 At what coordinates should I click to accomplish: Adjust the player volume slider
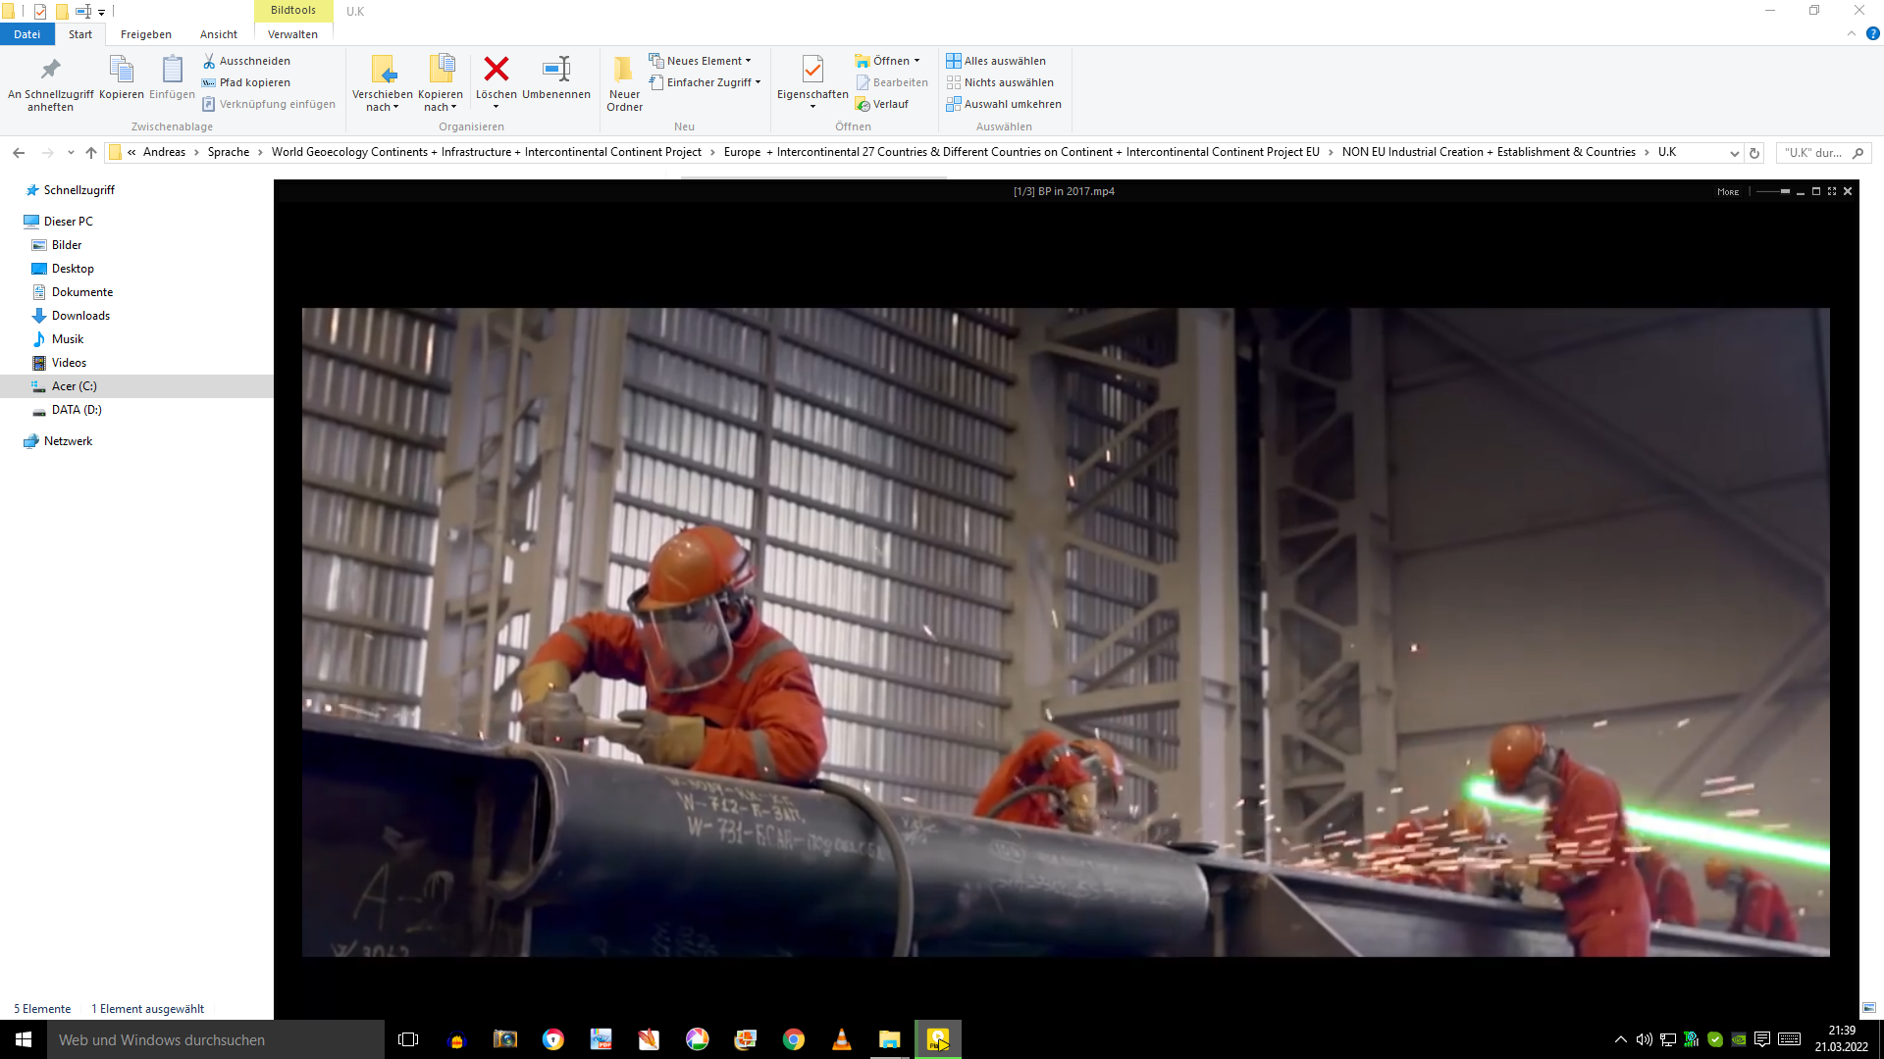[1773, 191]
